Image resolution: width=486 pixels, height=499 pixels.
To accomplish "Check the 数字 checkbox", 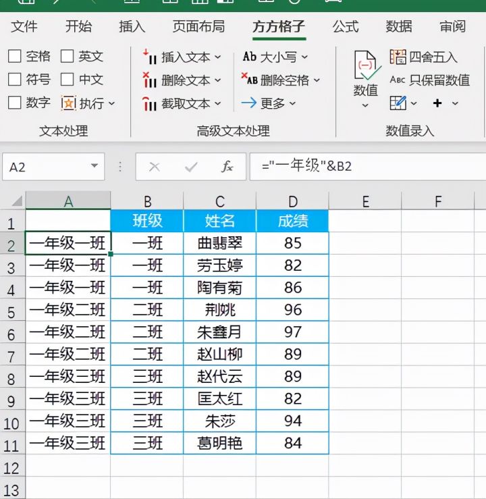I will pos(15,103).
